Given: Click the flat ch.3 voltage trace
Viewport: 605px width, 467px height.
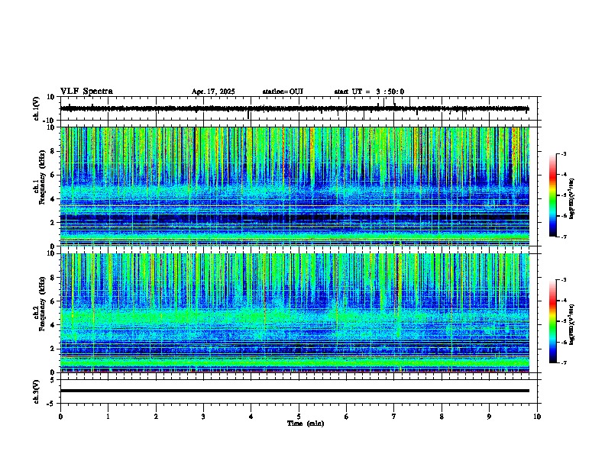Looking at the screenshot, I should pos(295,391).
